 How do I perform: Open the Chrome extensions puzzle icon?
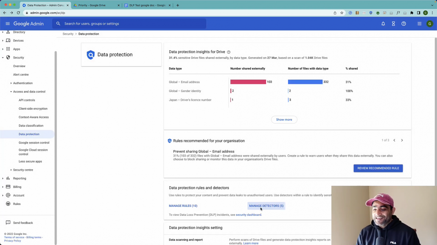412,13
